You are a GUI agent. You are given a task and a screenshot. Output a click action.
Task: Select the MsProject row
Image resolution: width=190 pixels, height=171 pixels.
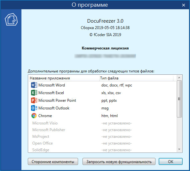click(x=102, y=137)
